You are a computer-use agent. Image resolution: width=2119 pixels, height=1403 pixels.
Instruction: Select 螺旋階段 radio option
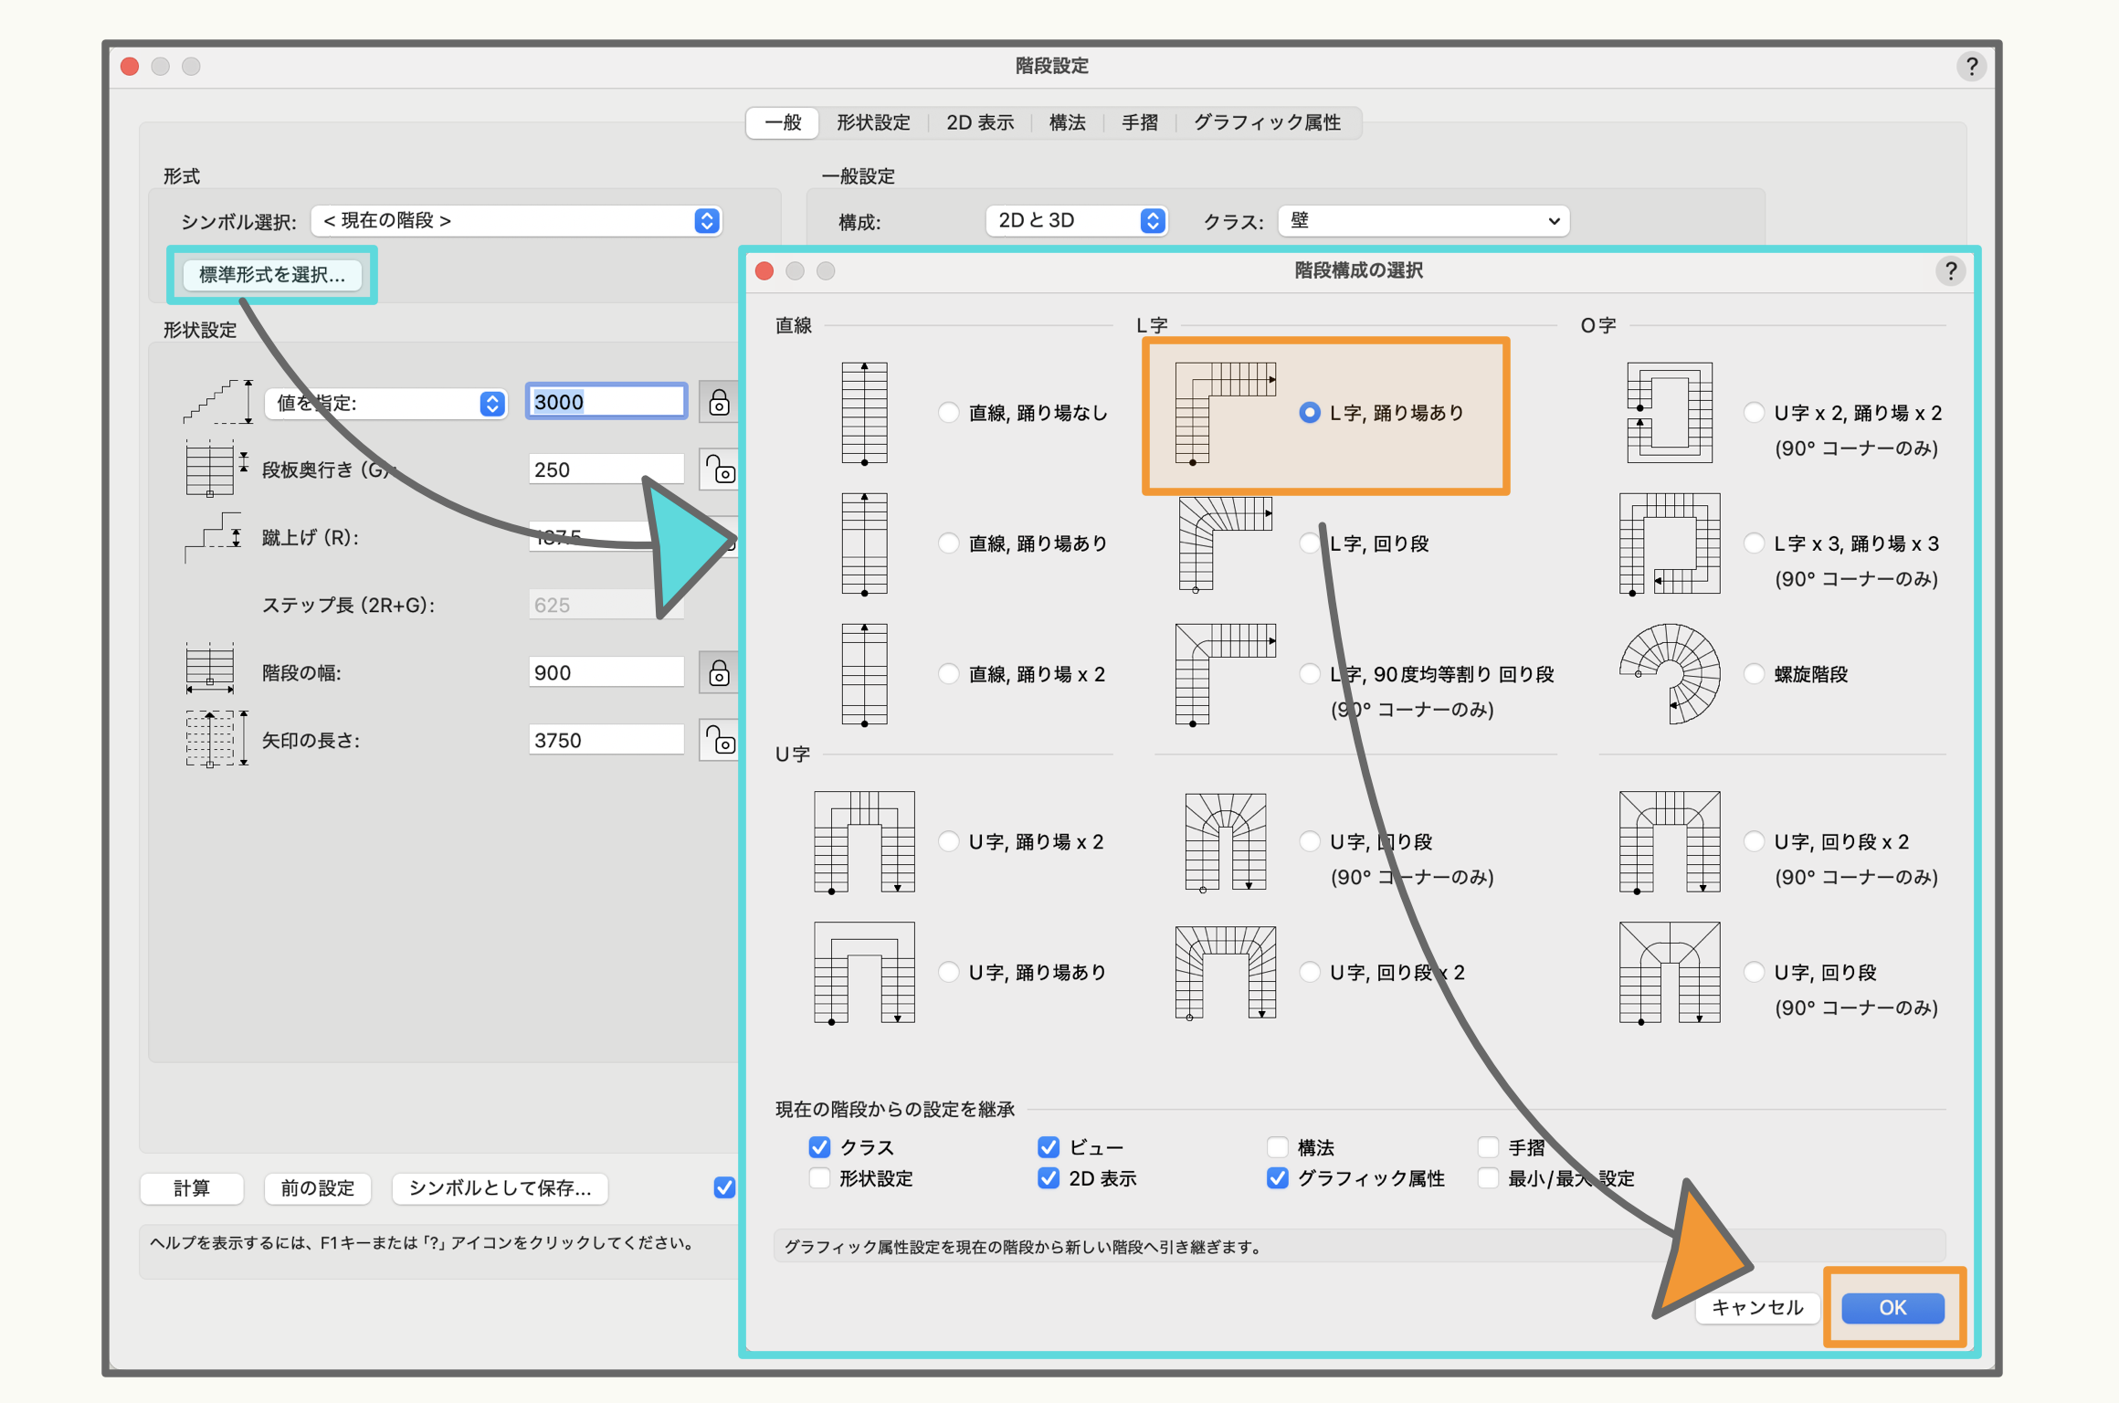(1754, 674)
